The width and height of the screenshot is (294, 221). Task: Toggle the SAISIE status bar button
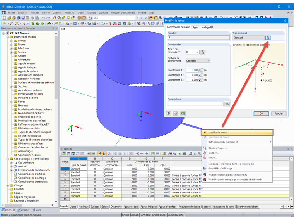pos(125,215)
